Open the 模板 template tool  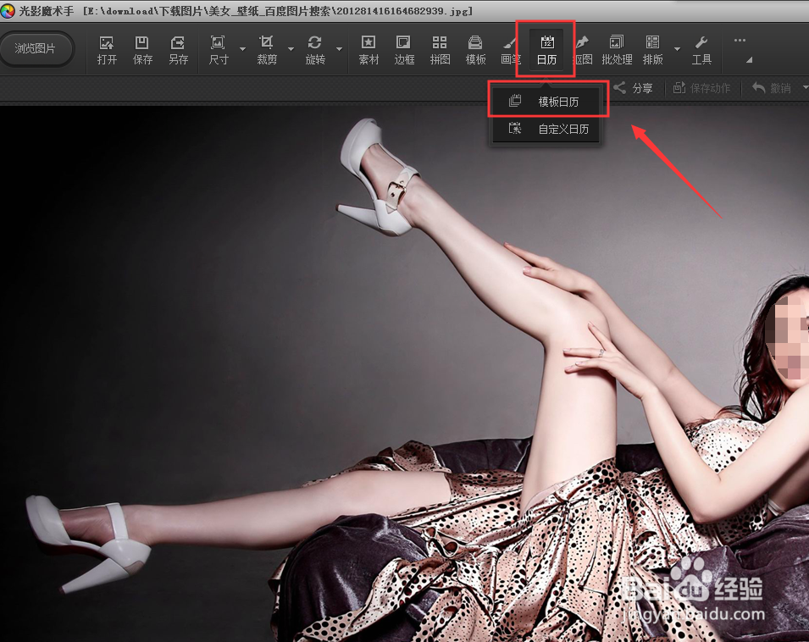tap(475, 50)
